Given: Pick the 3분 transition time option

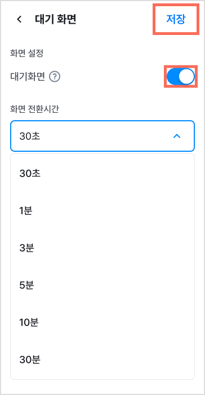Looking at the screenshot, I should pyautogui.click(x=102, y=248).
